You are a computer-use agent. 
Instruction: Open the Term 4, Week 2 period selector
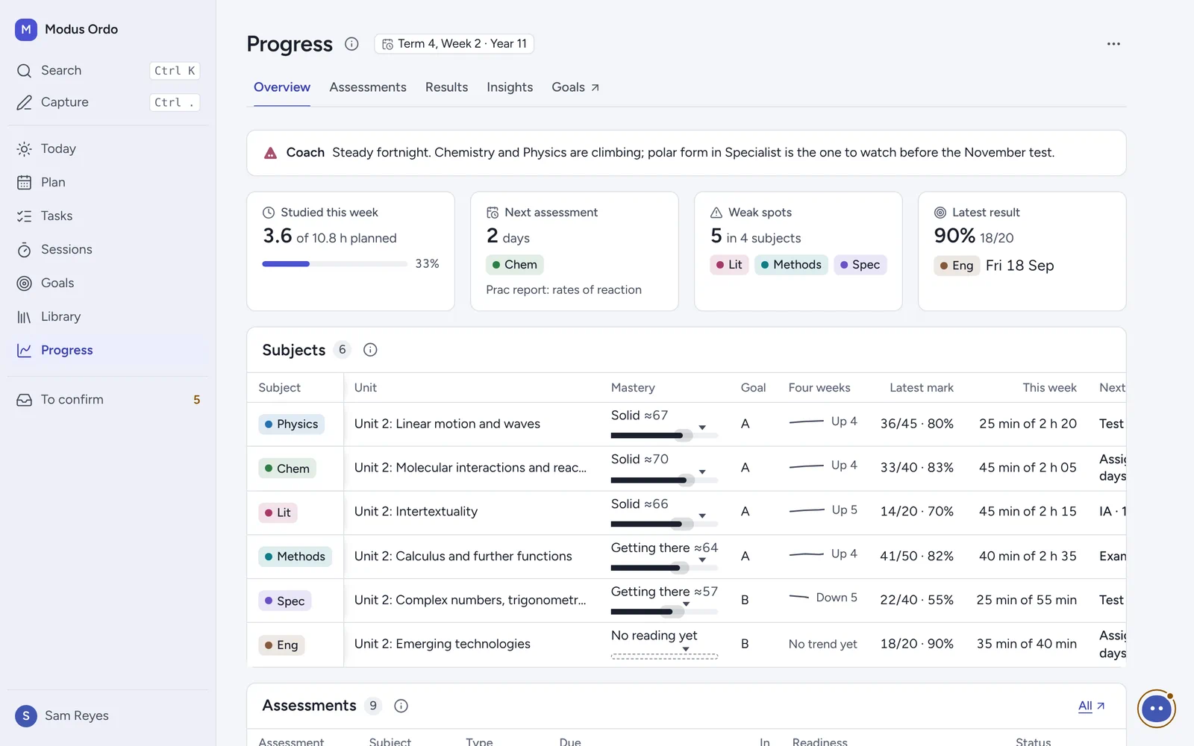point(454,44)
